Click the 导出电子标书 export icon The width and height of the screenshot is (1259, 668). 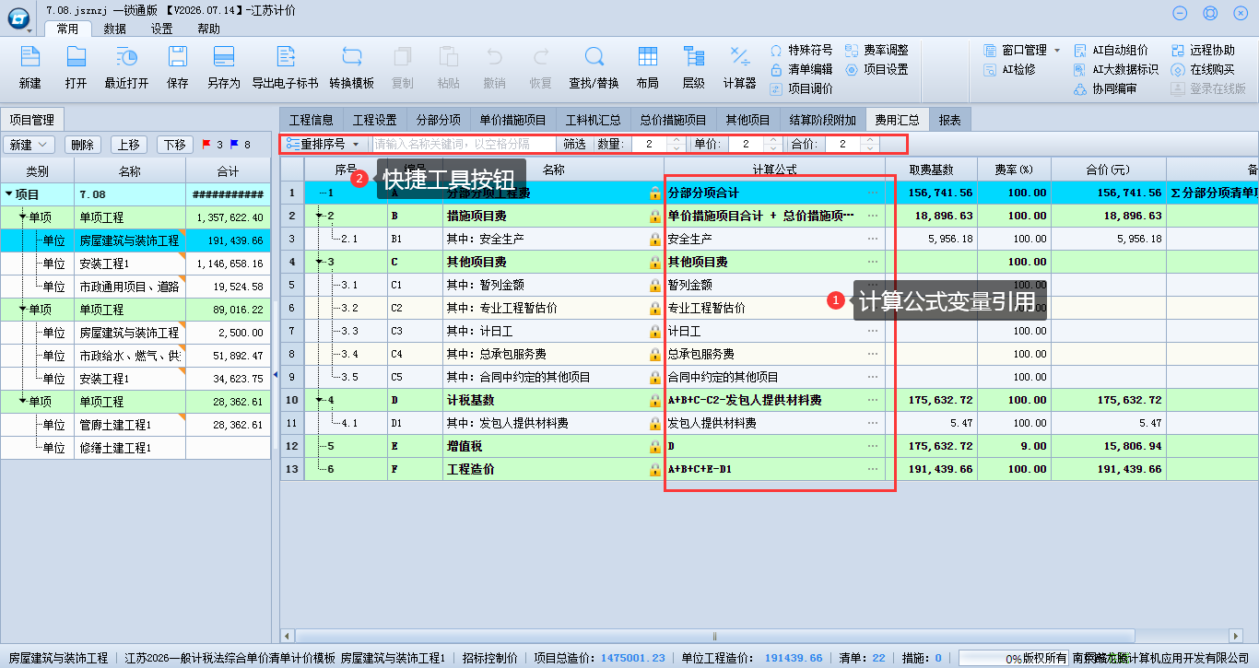pos(285,67)
